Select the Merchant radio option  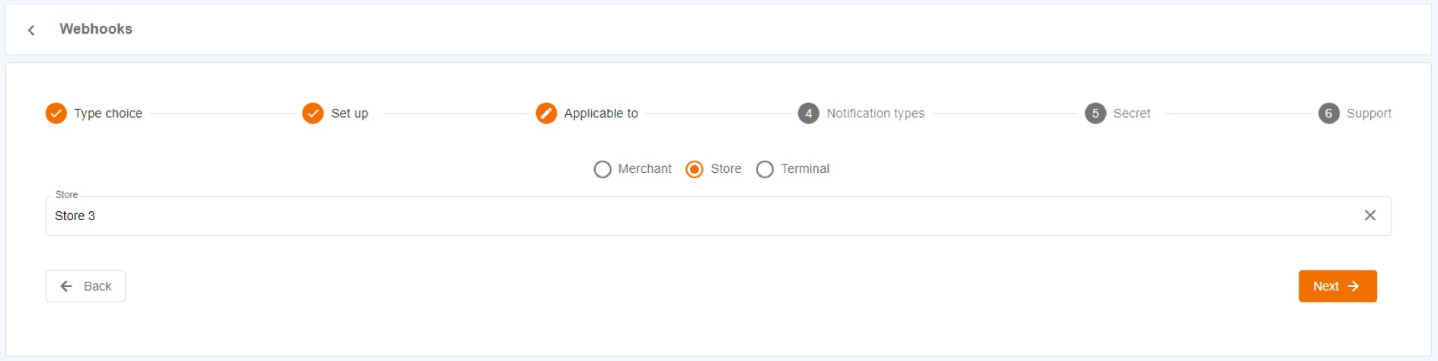602,169
